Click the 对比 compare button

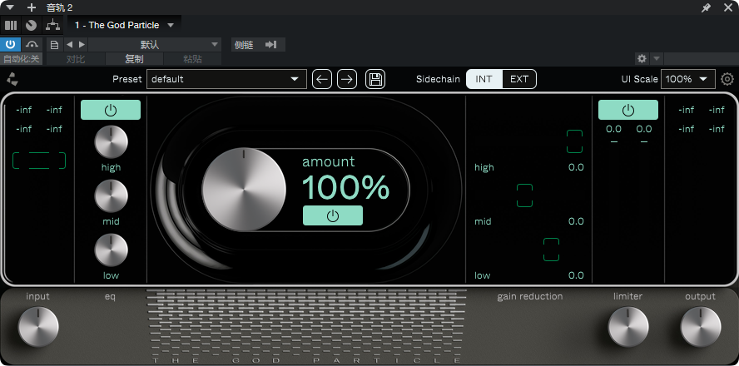click(x=76, y=59)
